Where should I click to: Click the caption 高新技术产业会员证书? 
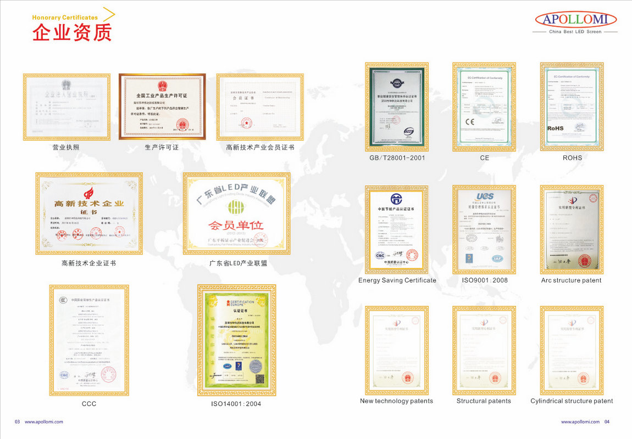(260, 147)
